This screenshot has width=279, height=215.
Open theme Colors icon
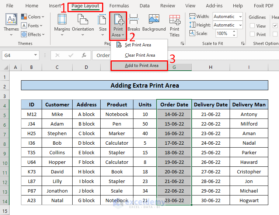(24, 17)
